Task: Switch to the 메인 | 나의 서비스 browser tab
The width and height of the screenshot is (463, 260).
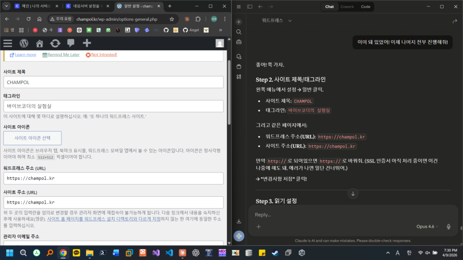Action: coord(37,6)
